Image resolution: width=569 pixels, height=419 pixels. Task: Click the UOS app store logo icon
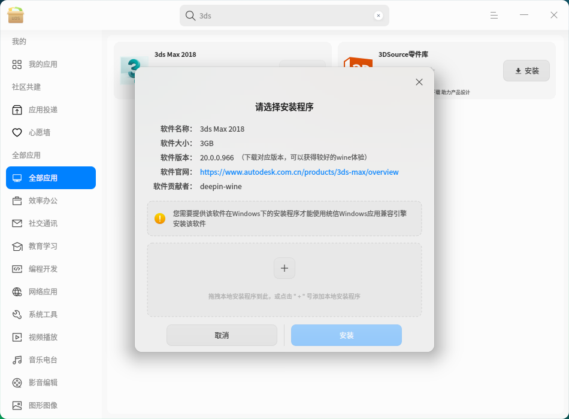pos(15,15)
